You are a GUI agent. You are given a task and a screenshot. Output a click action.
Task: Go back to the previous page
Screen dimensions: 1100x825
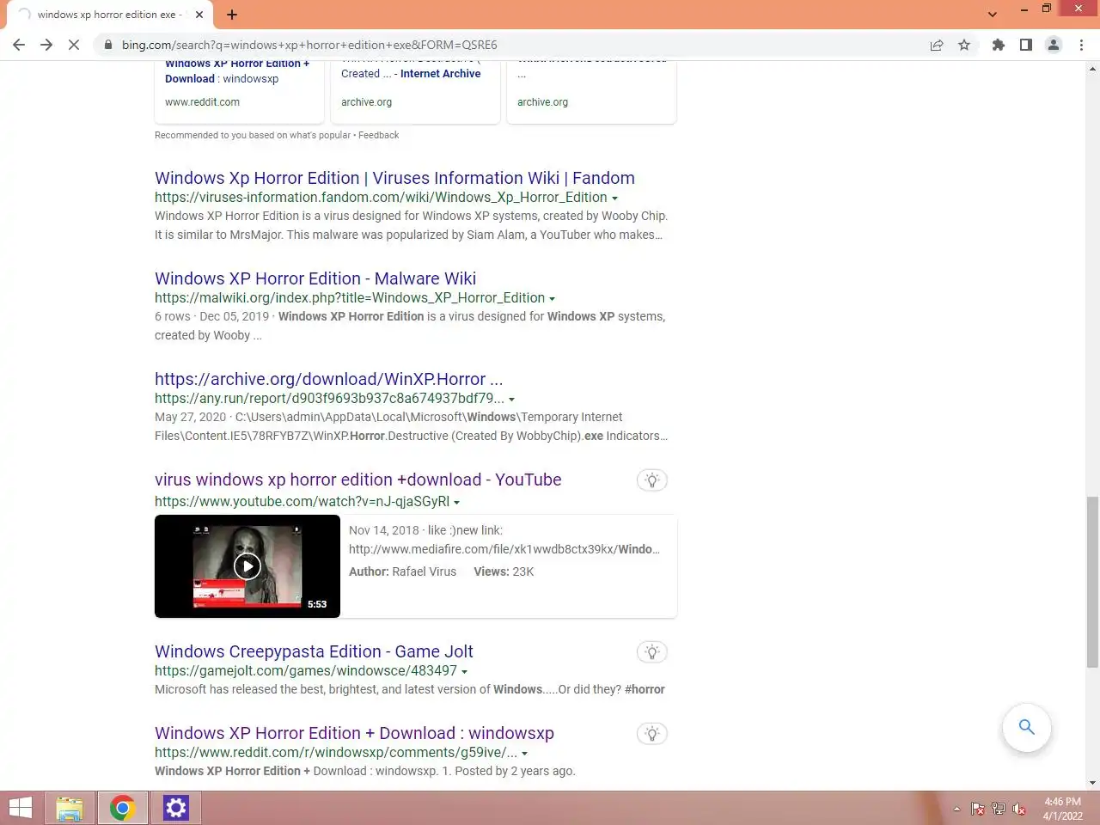pyautogui.click(x=19, y=45)
